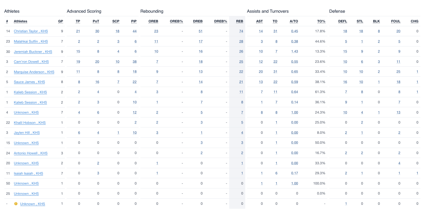The width and height of the screenshot is (425, 209).
Task: Open Khalil Hobson's athlete link
Action: click(30, 123)
